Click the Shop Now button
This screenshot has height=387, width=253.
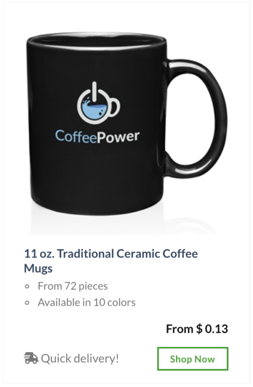click(x=193, y=358)
